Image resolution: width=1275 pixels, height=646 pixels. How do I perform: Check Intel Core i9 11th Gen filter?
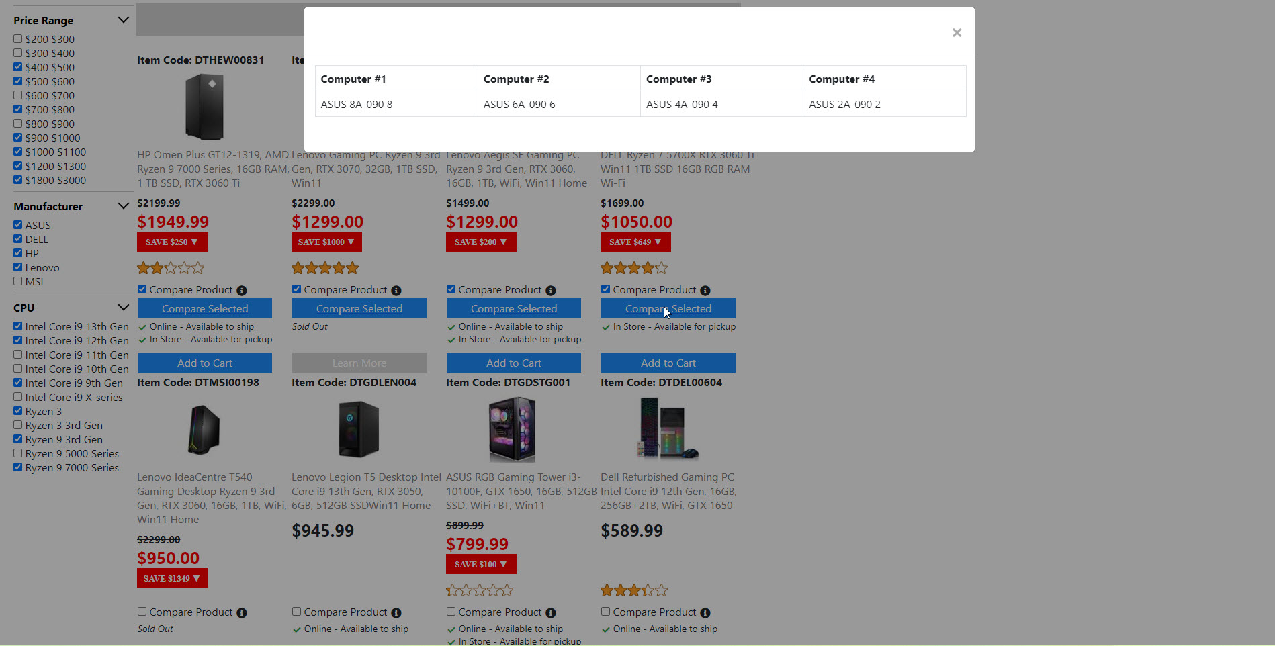tap(18, 355)
